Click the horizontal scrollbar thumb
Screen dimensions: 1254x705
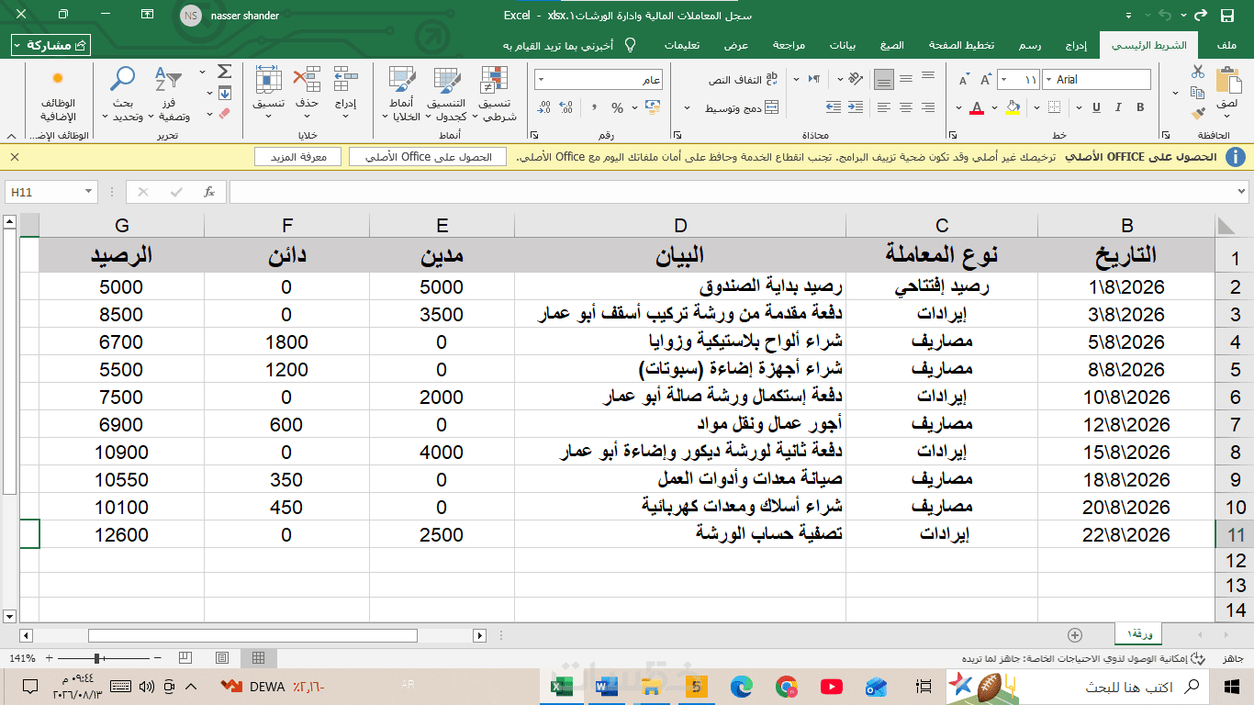[252, 635]
